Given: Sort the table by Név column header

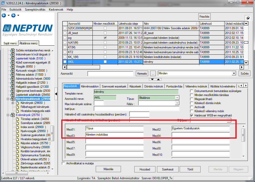Looking at the screenshot, I should pyautogui.click(x=171, y=24).
